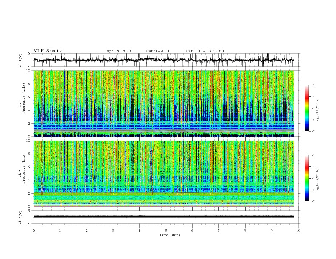This screenshot has height=259, width=336.
Task: Click the "0" tick on the Time axis
Action: coord(34,231)
